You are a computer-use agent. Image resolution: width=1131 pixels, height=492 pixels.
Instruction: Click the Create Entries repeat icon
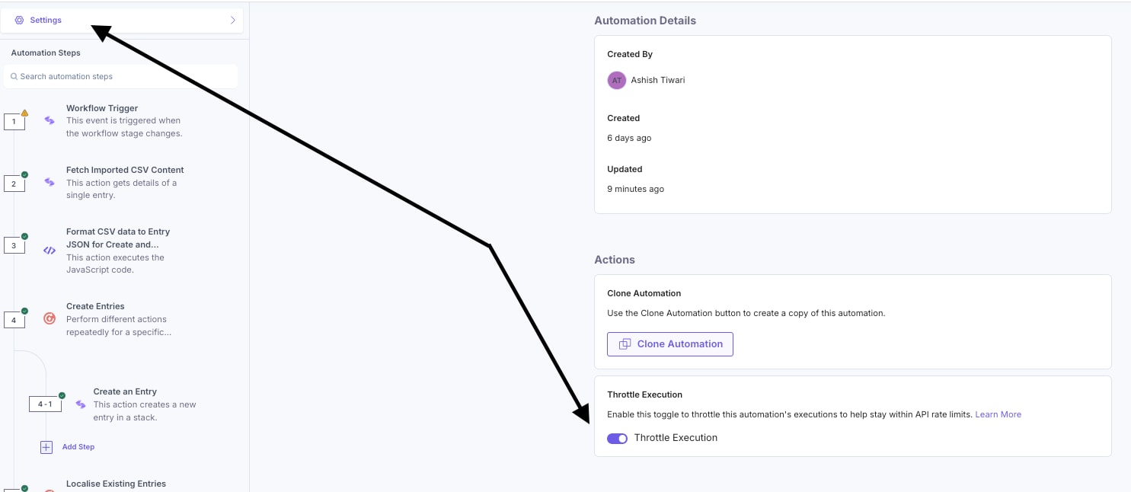click(x=50, y=319)
